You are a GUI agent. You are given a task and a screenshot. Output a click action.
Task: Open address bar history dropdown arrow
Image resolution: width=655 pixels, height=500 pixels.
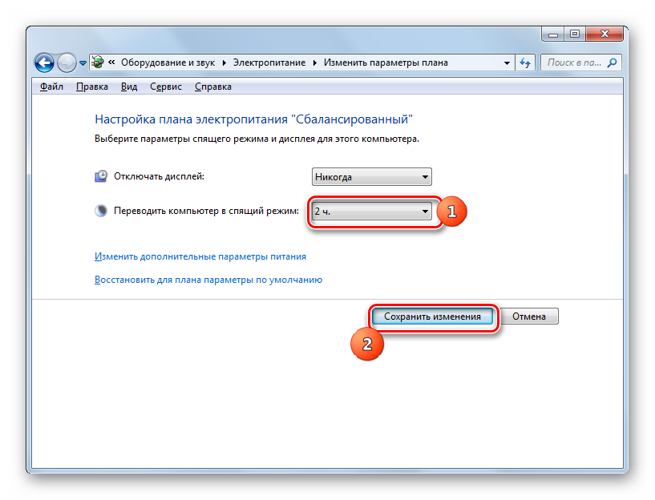(x=507, y=63)
